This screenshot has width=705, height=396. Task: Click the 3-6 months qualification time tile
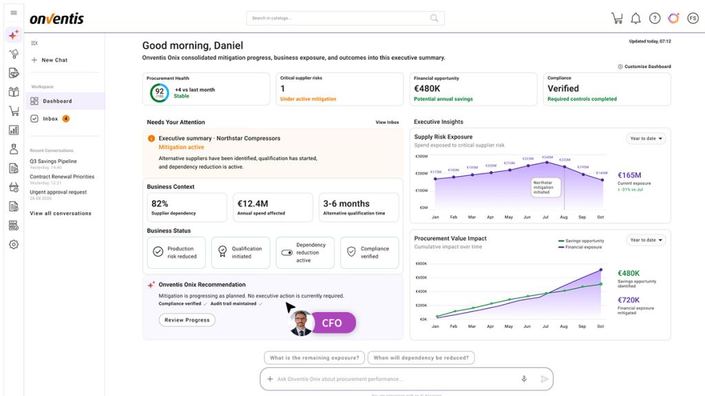click(358, 208)
